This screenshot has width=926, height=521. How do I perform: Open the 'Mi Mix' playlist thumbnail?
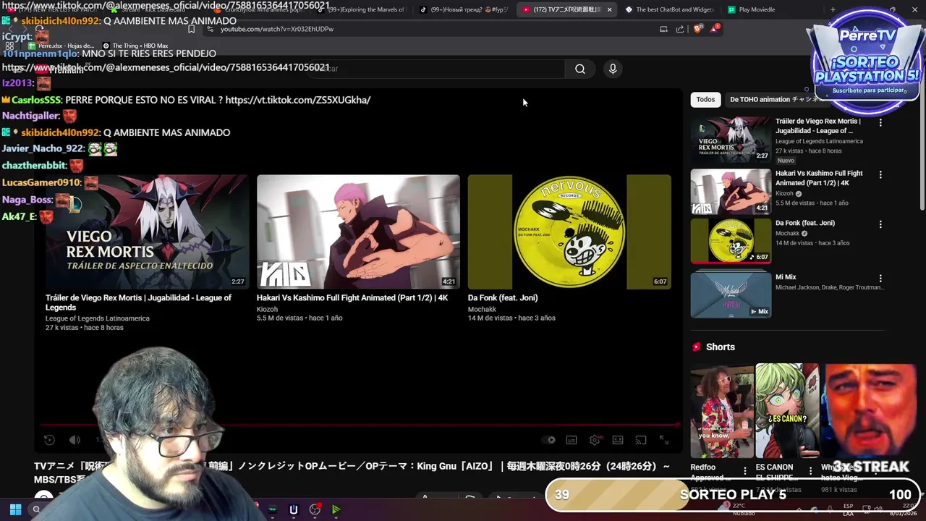(731, 295)
